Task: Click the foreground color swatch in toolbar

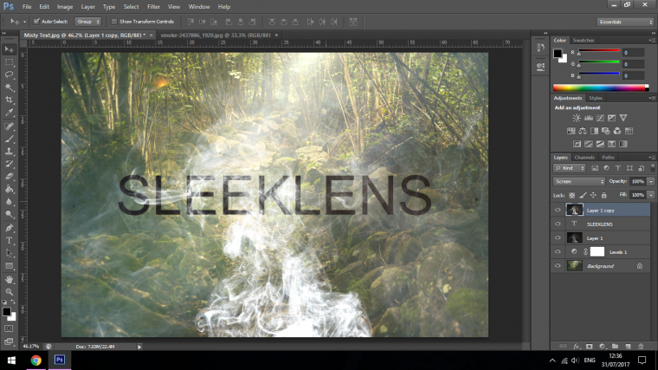Action: 6,312
